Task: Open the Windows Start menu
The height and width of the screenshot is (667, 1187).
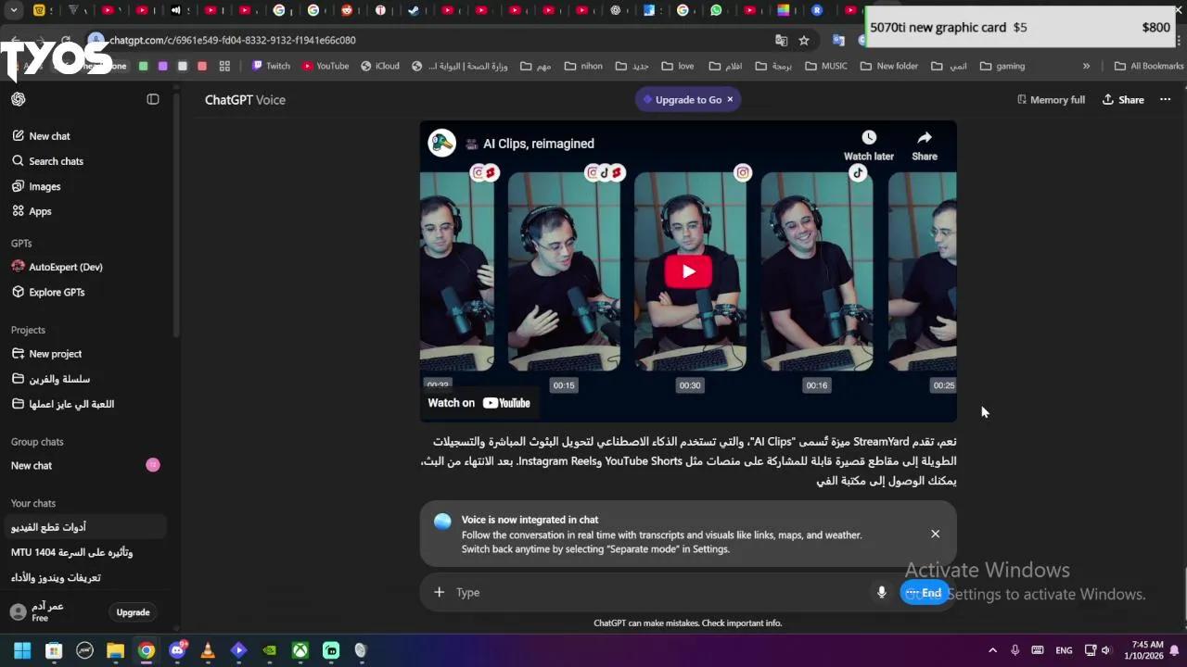Action: [x=22, y=650]
